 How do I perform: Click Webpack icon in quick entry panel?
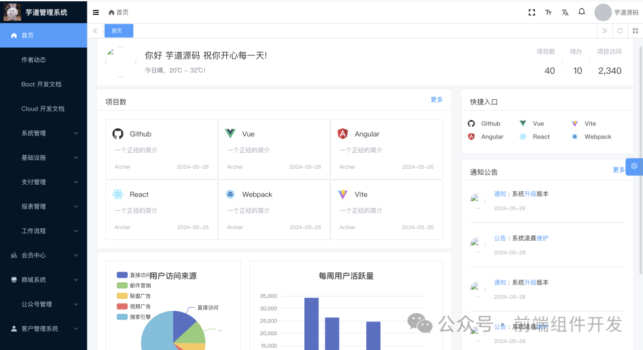tap(575, 137)
